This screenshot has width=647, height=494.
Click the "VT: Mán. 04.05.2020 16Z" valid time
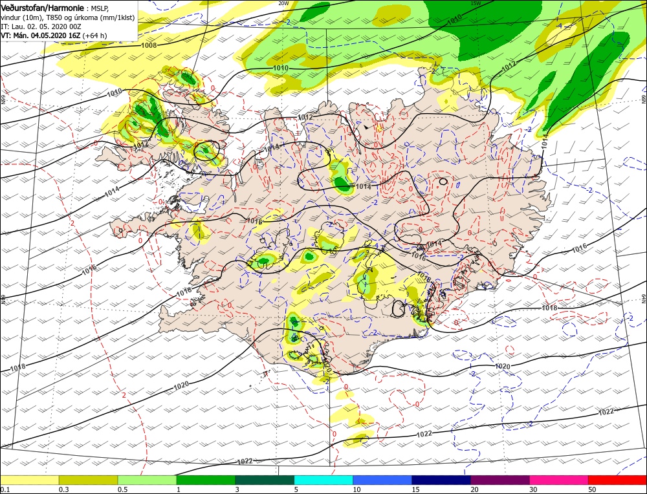pyautogui.click(x=41, y=36)
